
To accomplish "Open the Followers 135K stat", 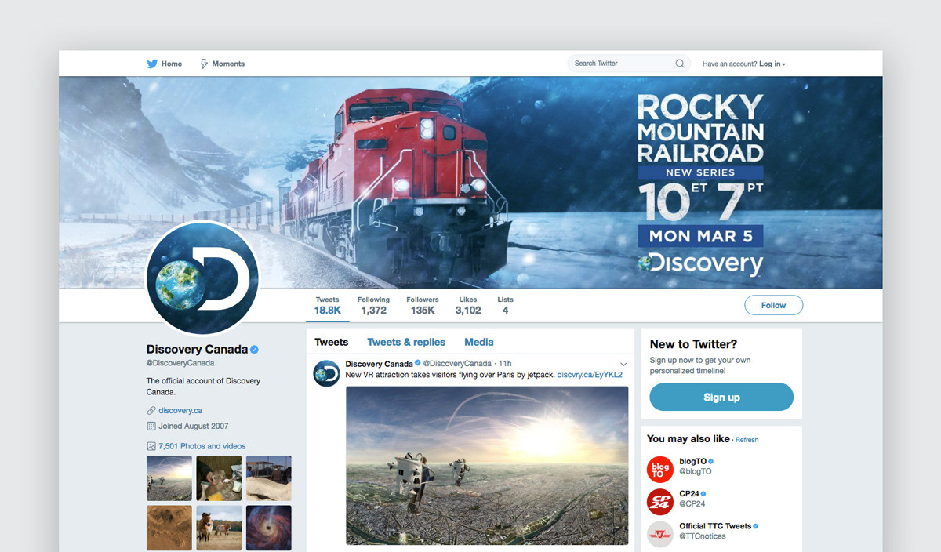I will tap(423, 306).
